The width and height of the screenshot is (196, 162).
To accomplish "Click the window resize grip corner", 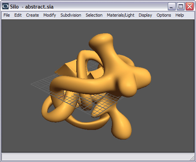I will click(x=193, y=158).
